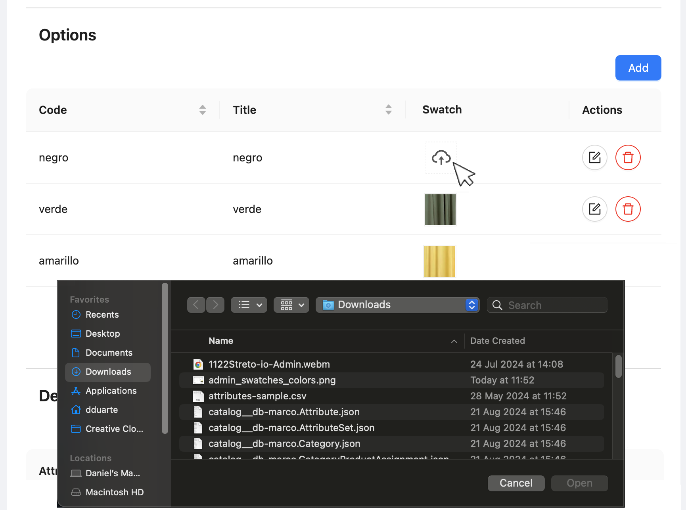The height and width of the screenshot is (510, 686).
Task: Expand the Downloads location popup
Action: [x=471, y=305]
